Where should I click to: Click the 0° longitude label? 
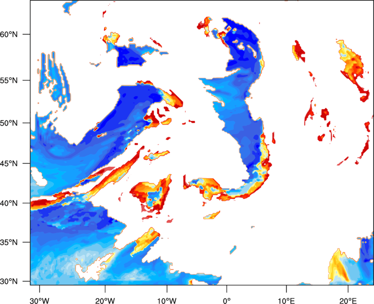[227, 301]
